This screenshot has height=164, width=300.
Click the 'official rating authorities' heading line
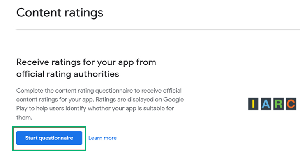tap(67, 74)
